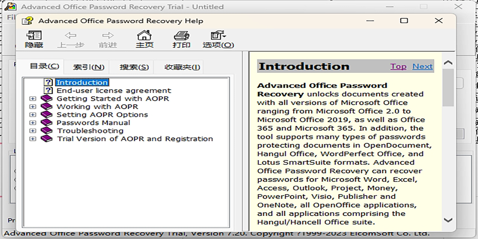The height and width of the screenshot is (239, 478).
Task: Switch to the 搜索(S) search tab
Action: point(134,67)
